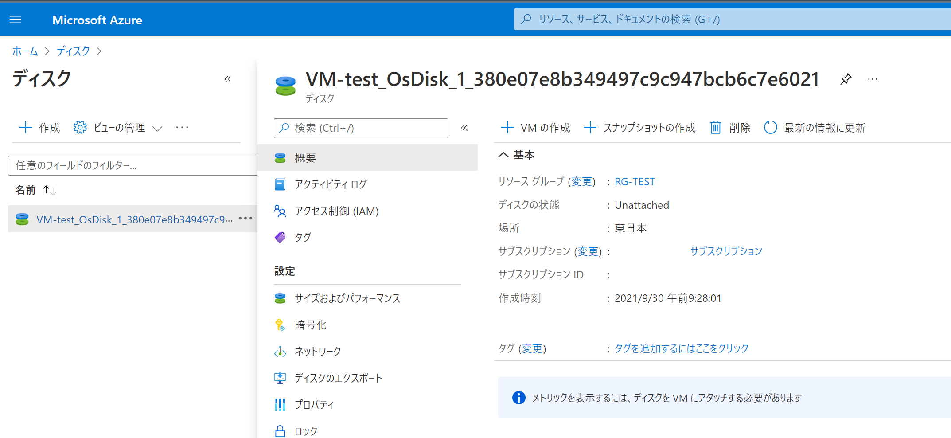This screenshot has height=438, width=951.
Task: Open 概要 menu item
Action: tap(367, 158)
